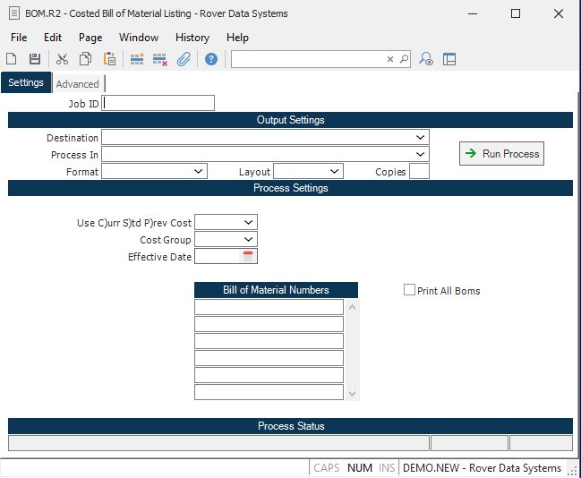Open attachments with the paperclip icon

tap(184, 59)
